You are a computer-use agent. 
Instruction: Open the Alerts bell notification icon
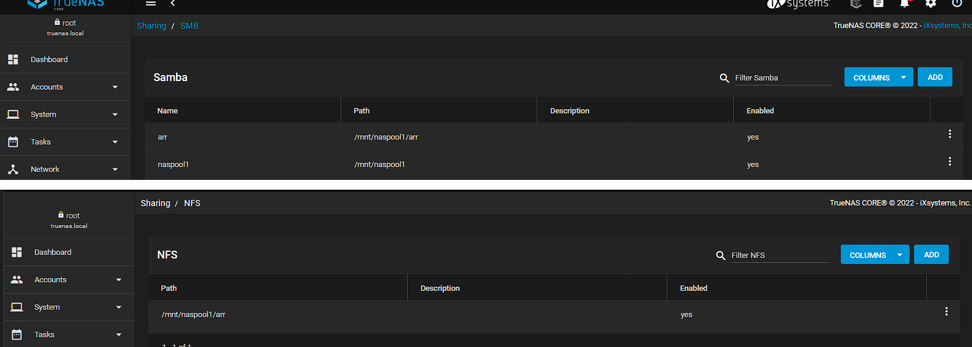pos(904,4)
